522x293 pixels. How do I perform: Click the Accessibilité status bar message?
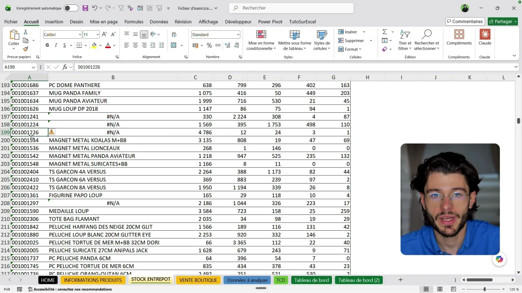pos(70,289)
